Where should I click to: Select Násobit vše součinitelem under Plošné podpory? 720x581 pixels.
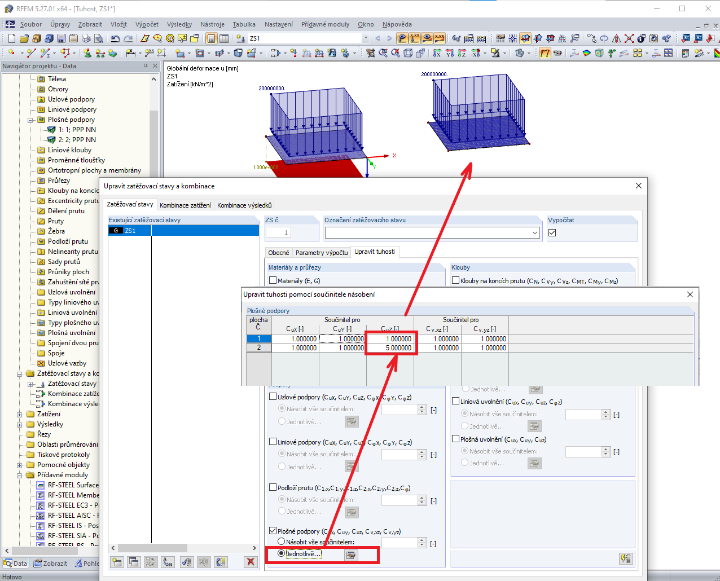[x=281, y=542]
